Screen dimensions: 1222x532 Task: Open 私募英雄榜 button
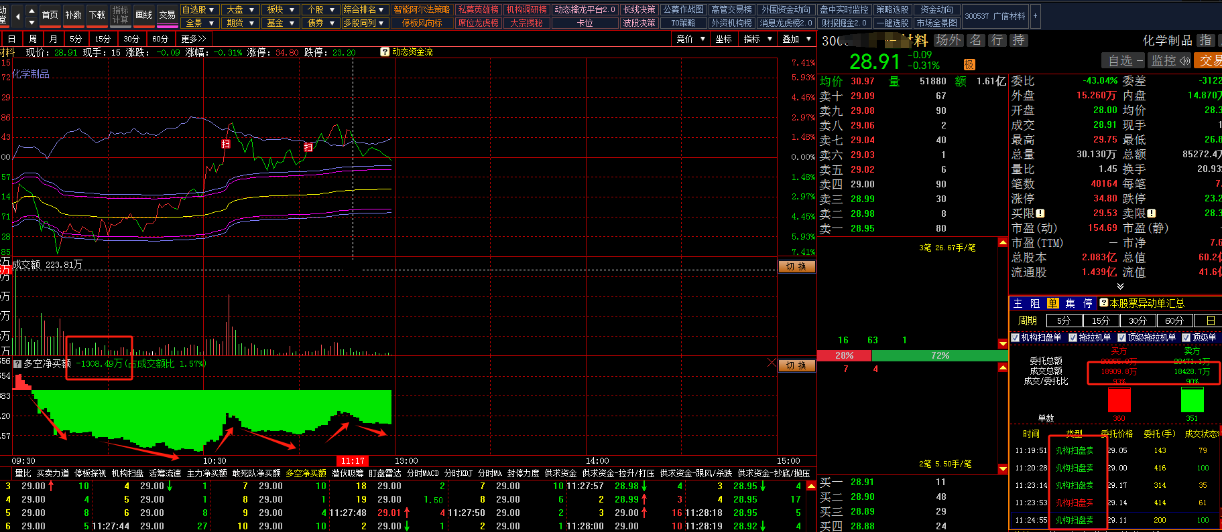(478, 9)
